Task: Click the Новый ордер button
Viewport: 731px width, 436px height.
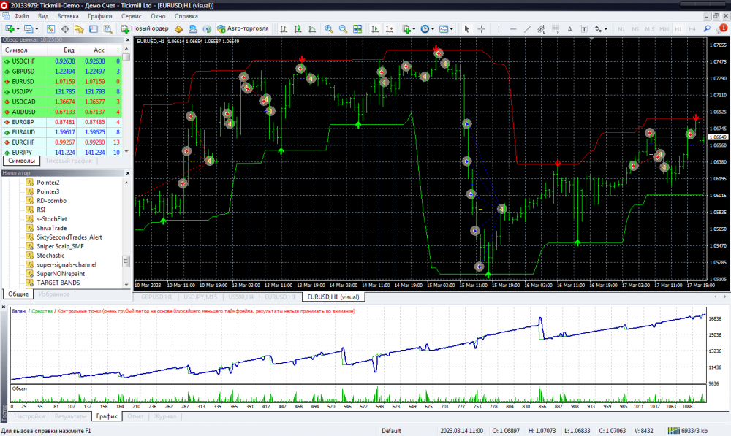Action: coord(145,29)
